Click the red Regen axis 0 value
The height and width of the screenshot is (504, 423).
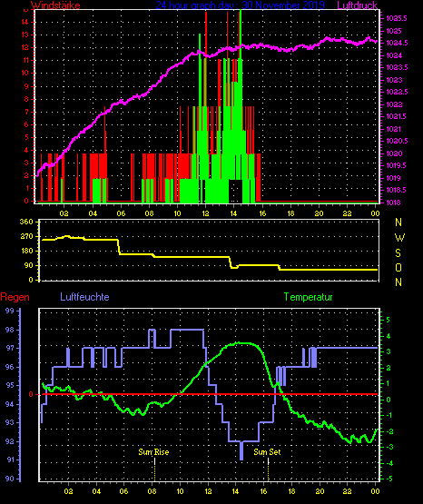pyautogui.click(x=31, y=394)
